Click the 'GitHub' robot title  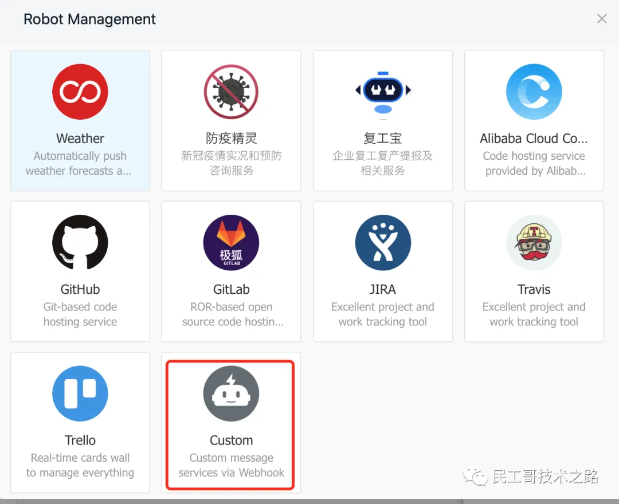point(80,289)
